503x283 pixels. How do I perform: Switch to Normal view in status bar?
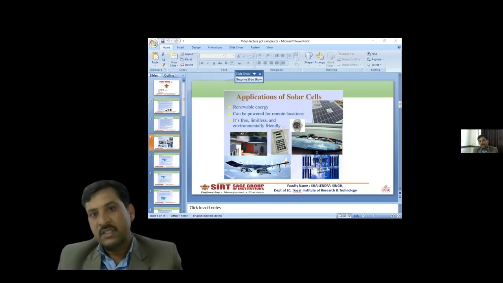[x=340, y=216]
